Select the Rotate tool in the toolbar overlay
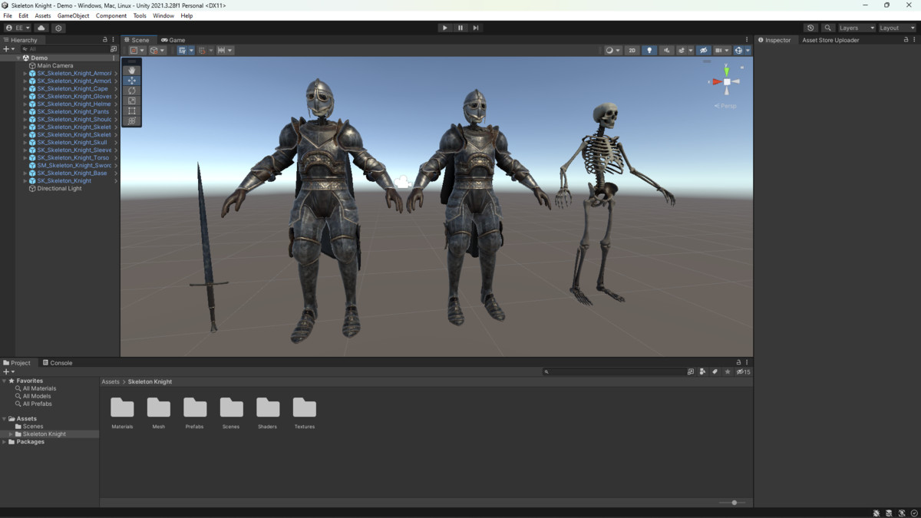Viewport: 921px width, 518px height. [x=131, y=90]
